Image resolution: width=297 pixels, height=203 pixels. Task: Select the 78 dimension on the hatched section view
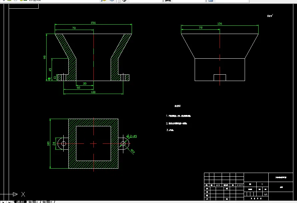74,28
